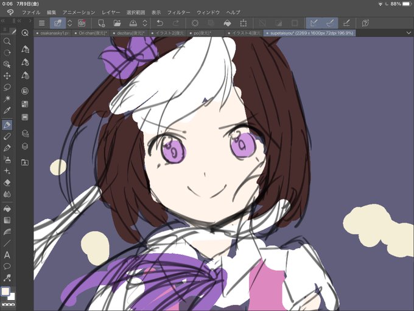
Task: Select the Text tool
Action: coord(7,255)
